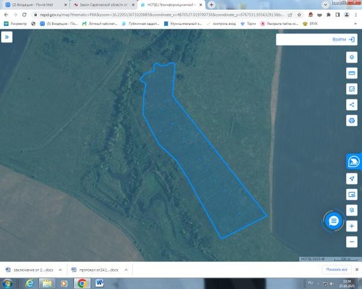Open the tab search dropdown arrow
Image resolution: width=362 pixels, height=289 pixels.
pos(325,5)
